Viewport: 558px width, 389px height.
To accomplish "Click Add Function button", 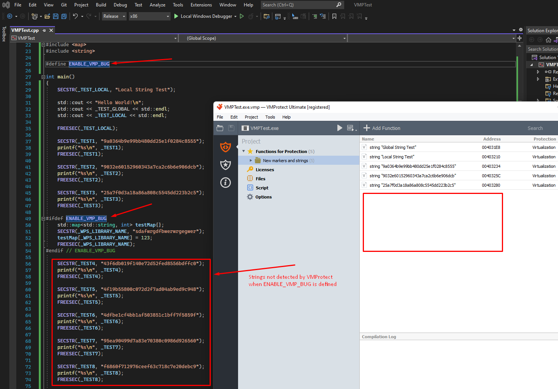I will click(382, 128).
